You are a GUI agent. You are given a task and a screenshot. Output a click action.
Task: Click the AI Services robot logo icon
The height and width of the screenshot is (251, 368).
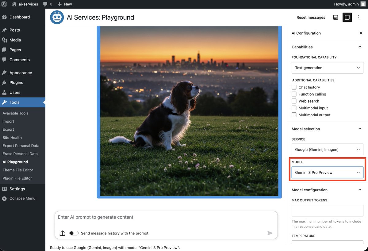(57, 17)
